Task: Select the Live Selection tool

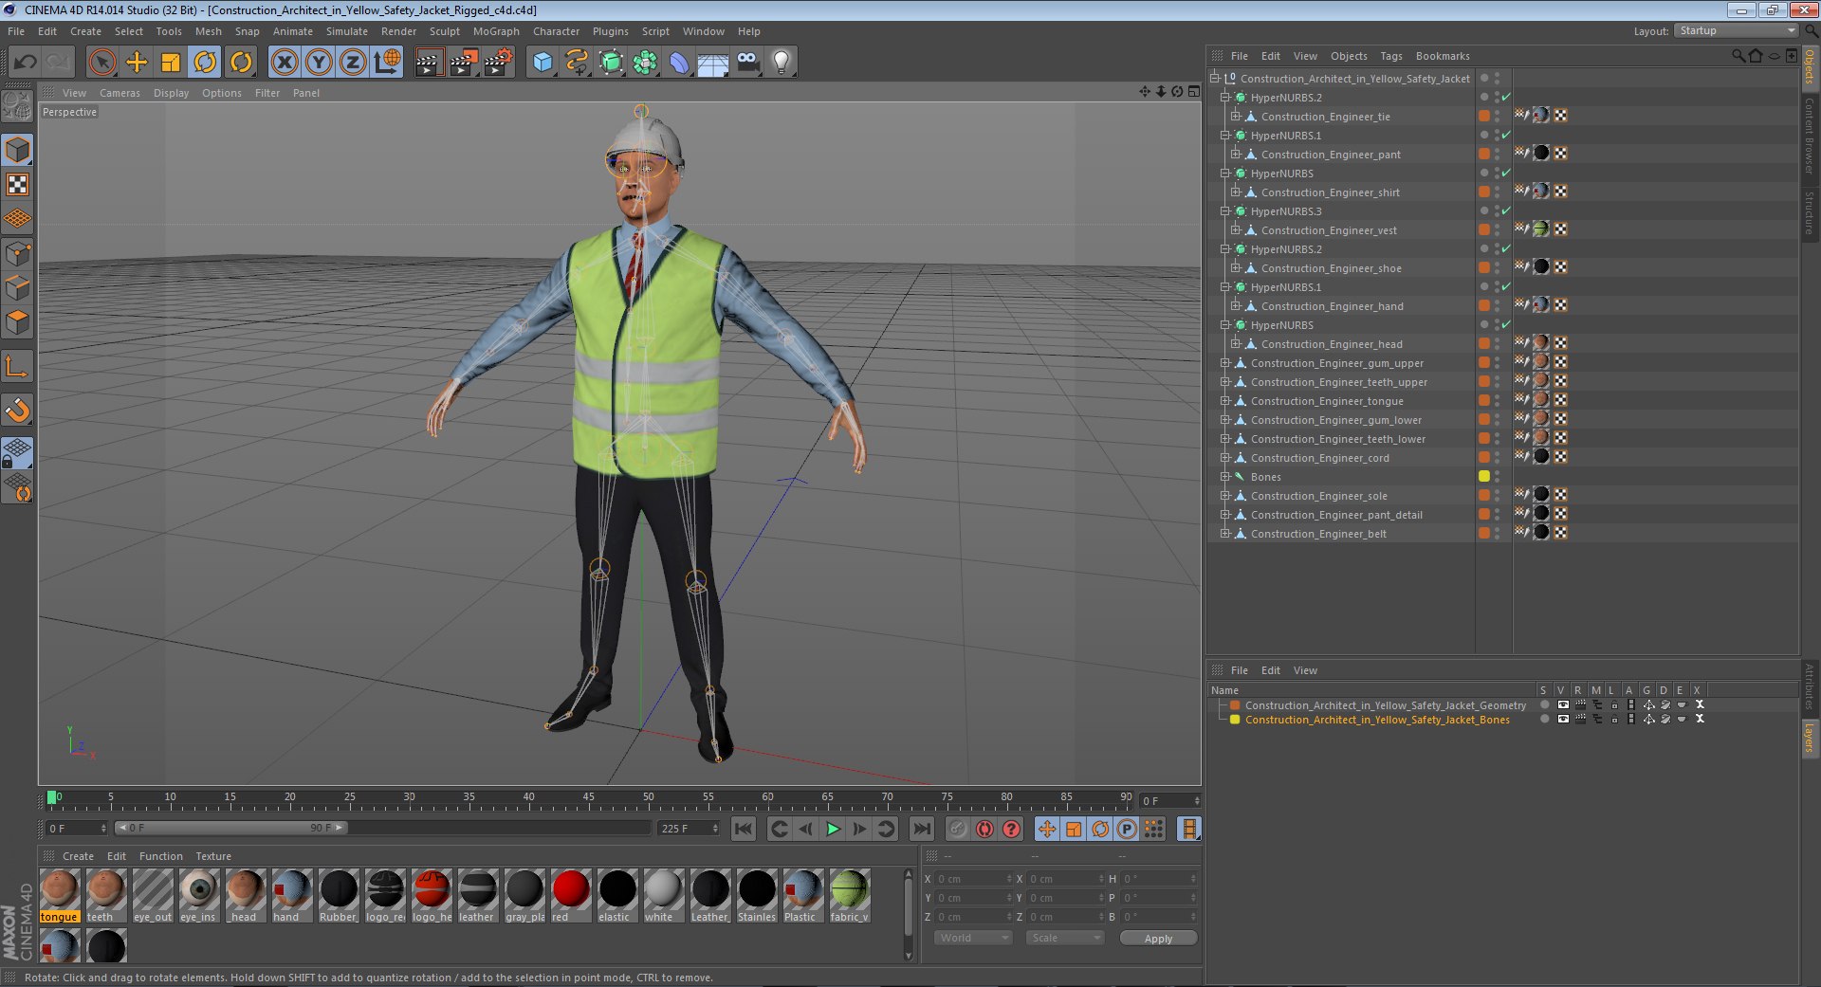Action: [x=102, y=63]
